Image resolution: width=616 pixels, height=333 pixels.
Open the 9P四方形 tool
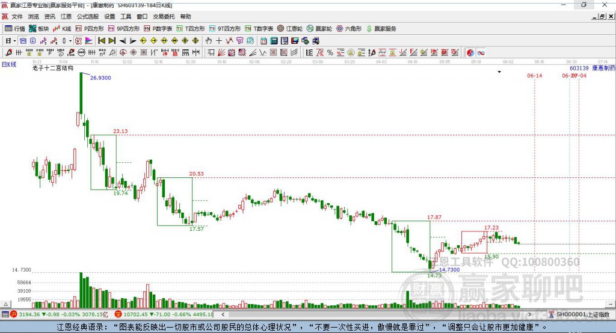pos(124,29)
